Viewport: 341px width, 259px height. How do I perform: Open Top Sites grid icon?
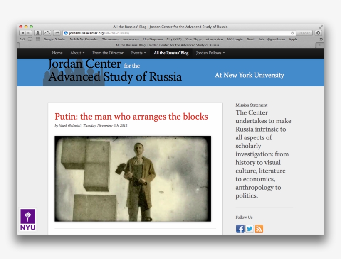tap(38, 39)
